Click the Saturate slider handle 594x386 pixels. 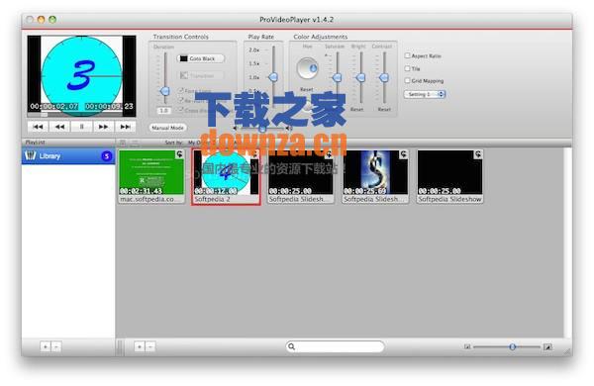pos(337,78)
